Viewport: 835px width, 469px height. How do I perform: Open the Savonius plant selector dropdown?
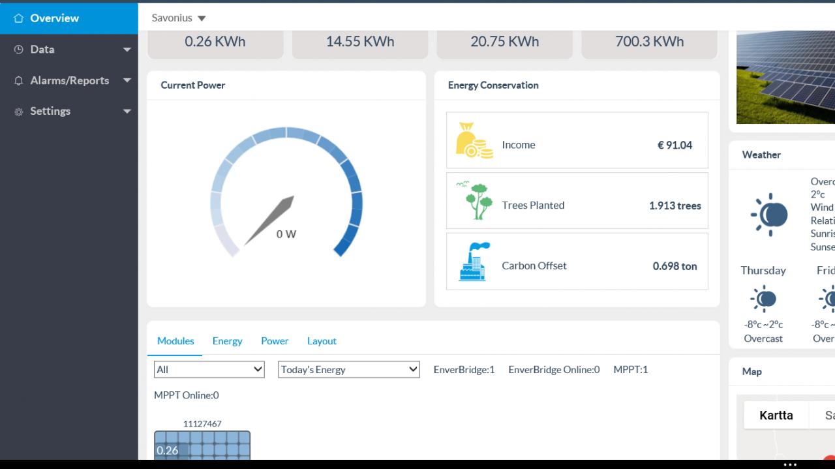(x=179, y=18)
